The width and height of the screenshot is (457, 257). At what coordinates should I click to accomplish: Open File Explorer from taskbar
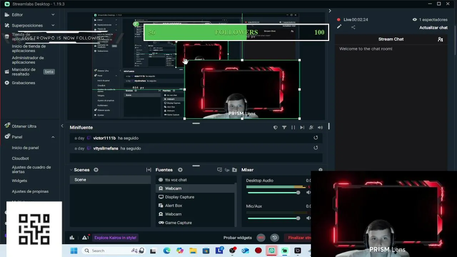193,251
